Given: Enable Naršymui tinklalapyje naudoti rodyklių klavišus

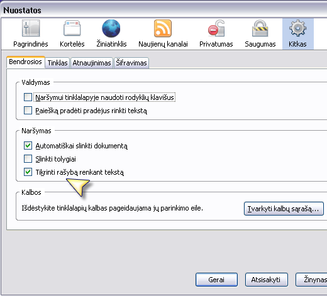Looking at the screenshot, I should click(x=28, y=97).
